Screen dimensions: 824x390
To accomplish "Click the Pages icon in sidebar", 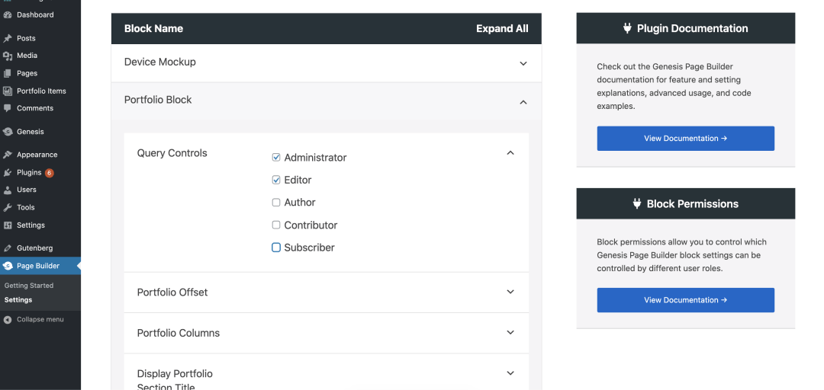I will (x=8, y=73).
